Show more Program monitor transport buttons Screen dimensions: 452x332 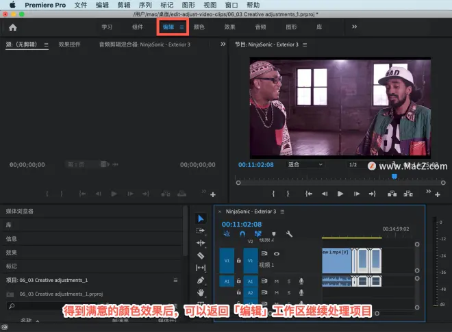click(x=428, y=191)
